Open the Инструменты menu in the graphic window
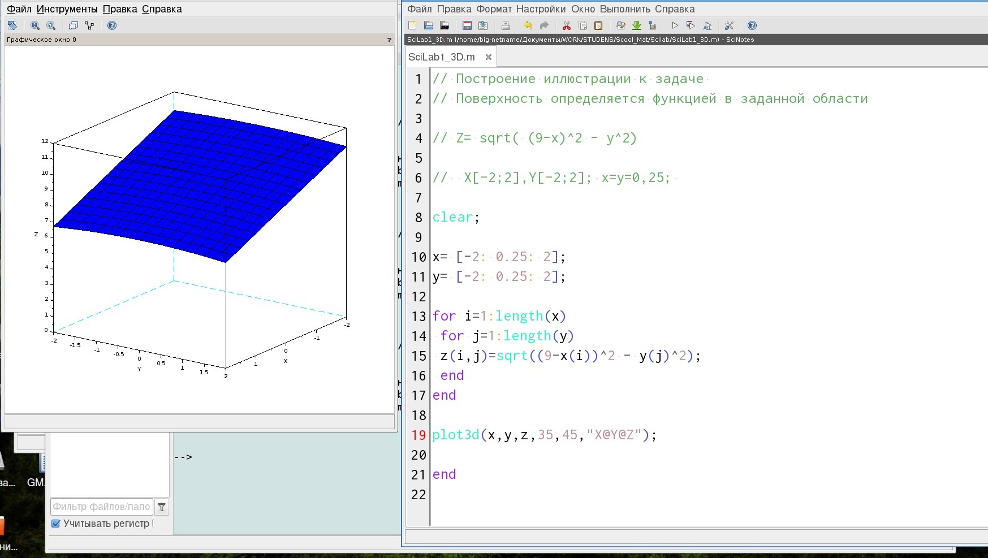This screenshot has height=558, width=988. 67,9
